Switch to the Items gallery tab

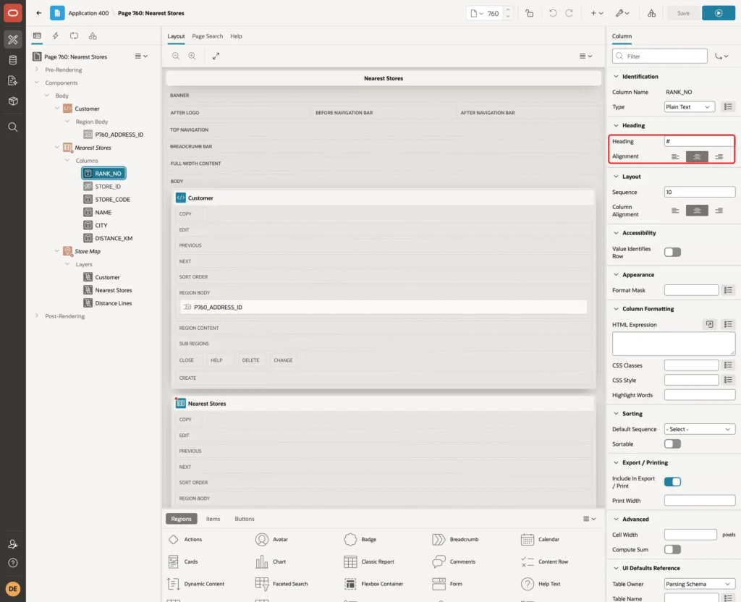click(213, 519)
